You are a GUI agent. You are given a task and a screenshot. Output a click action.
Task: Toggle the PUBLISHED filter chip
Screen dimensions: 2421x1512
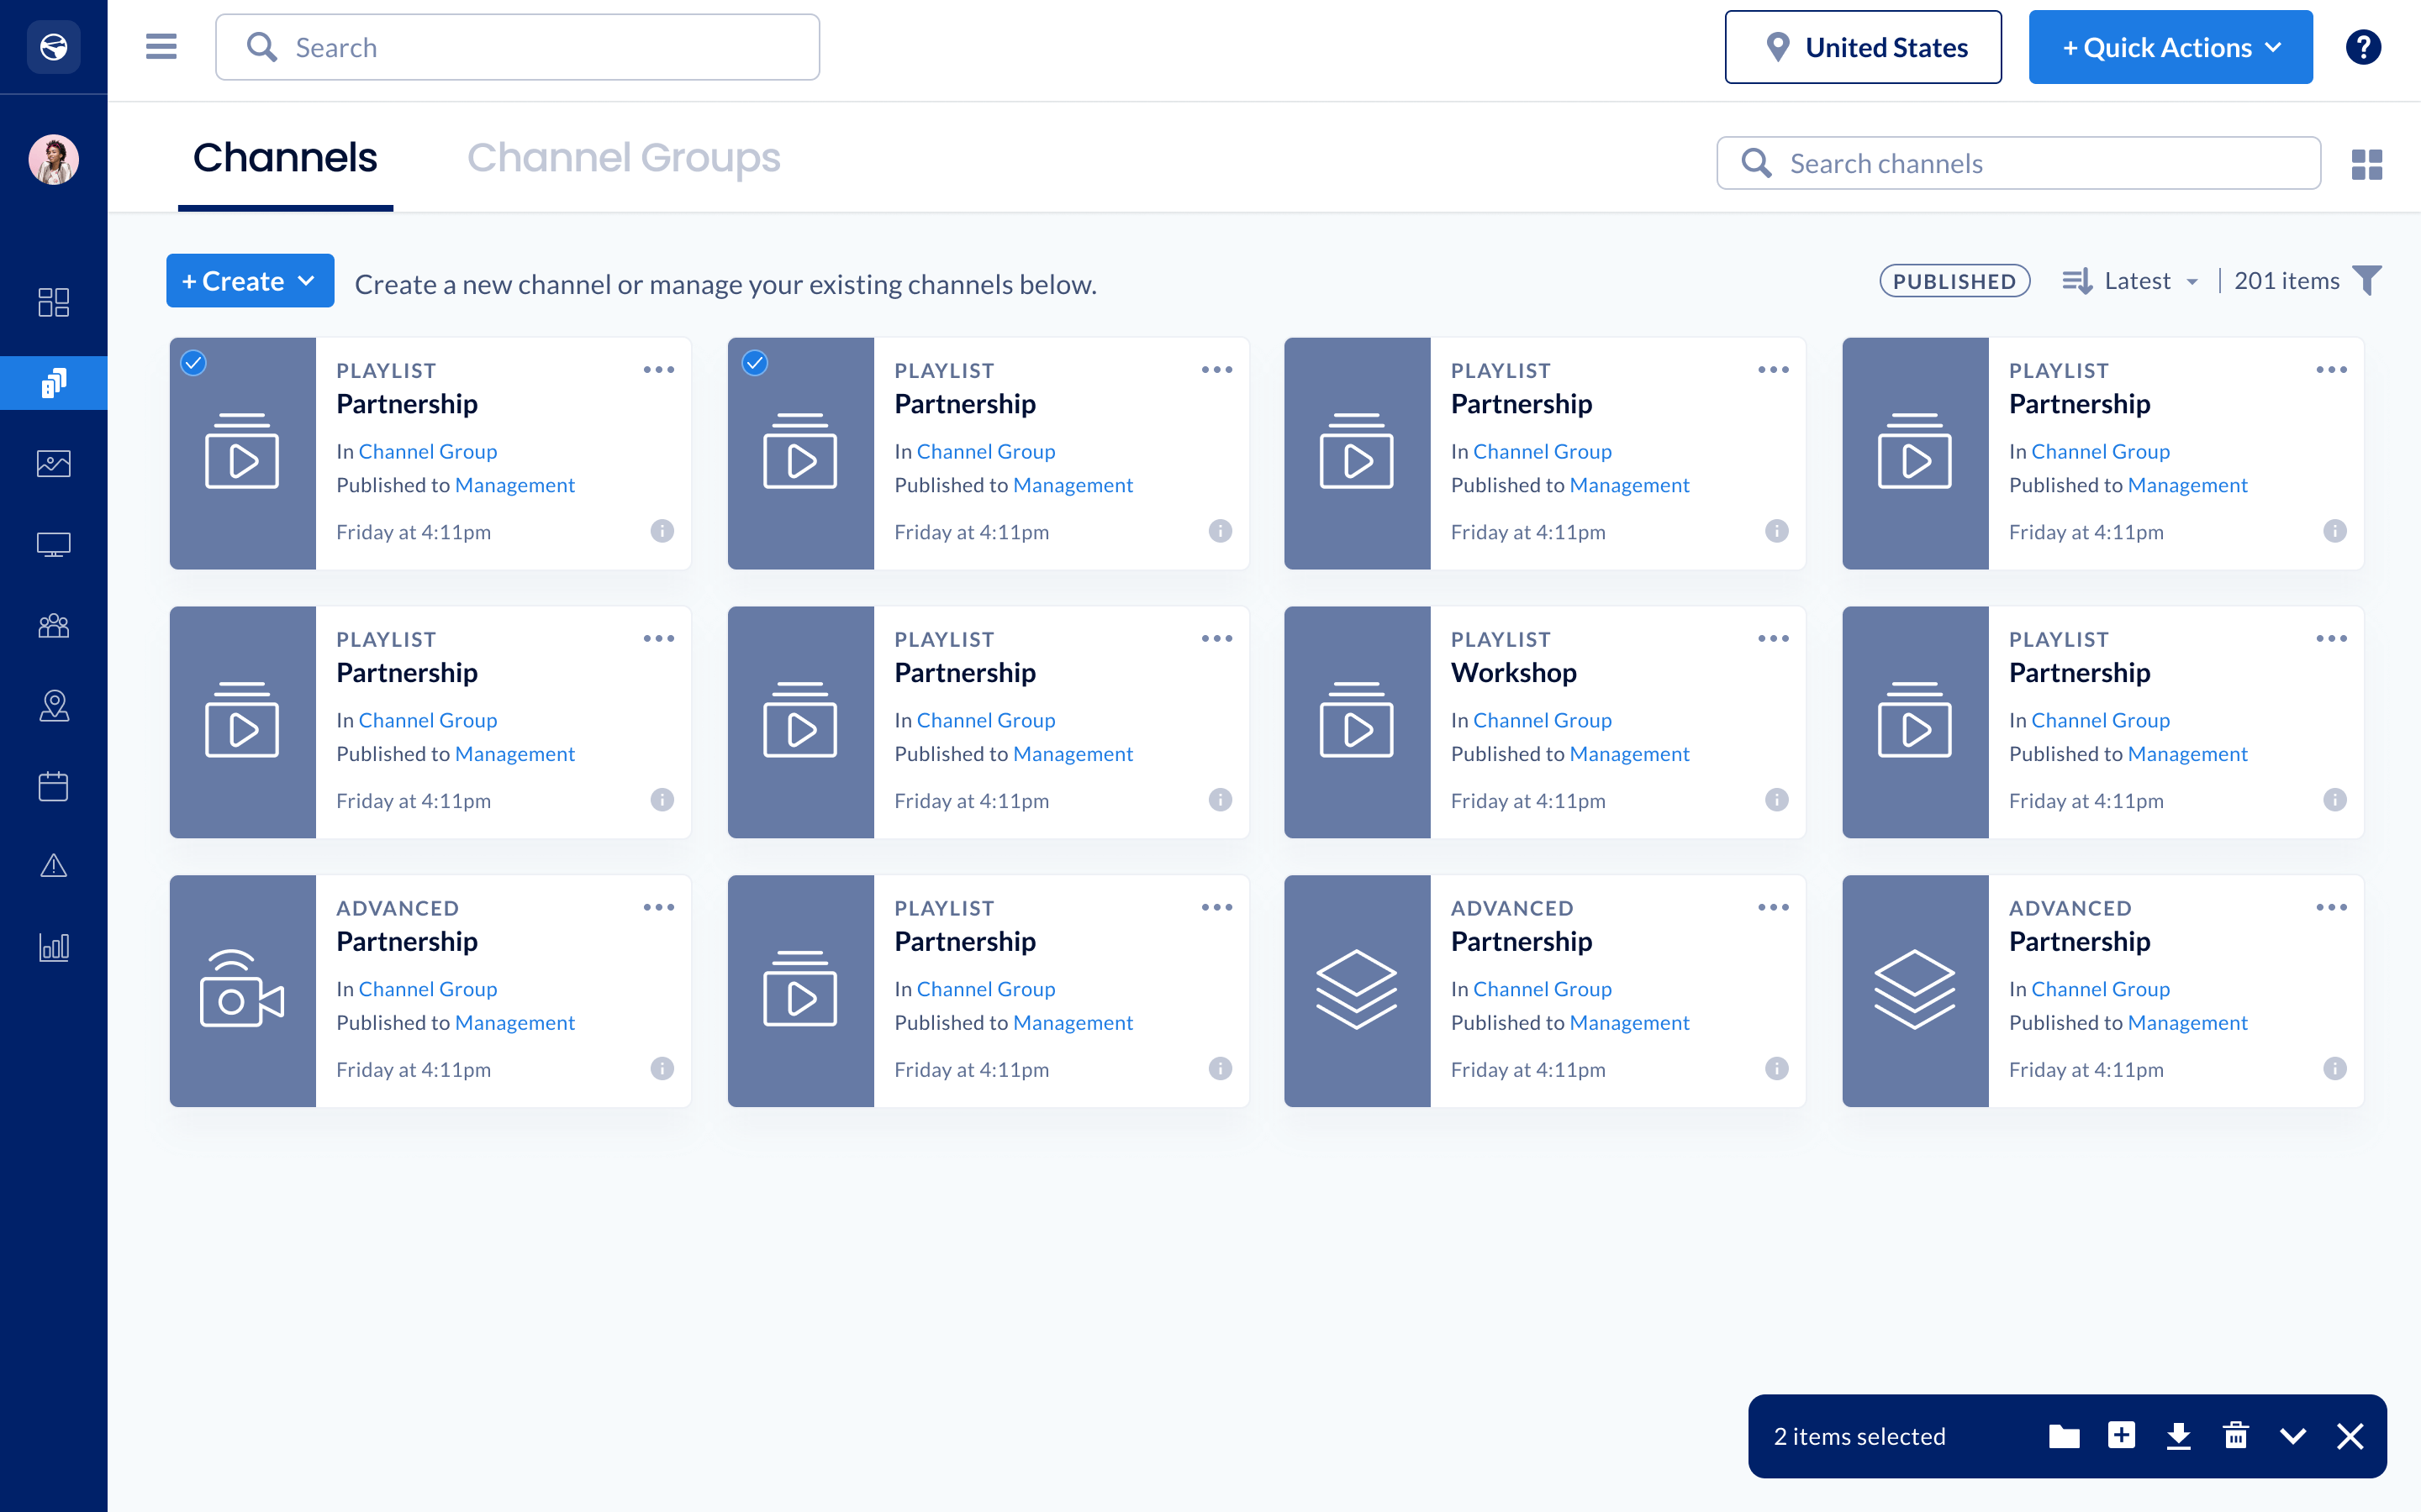click(1954, 281)
